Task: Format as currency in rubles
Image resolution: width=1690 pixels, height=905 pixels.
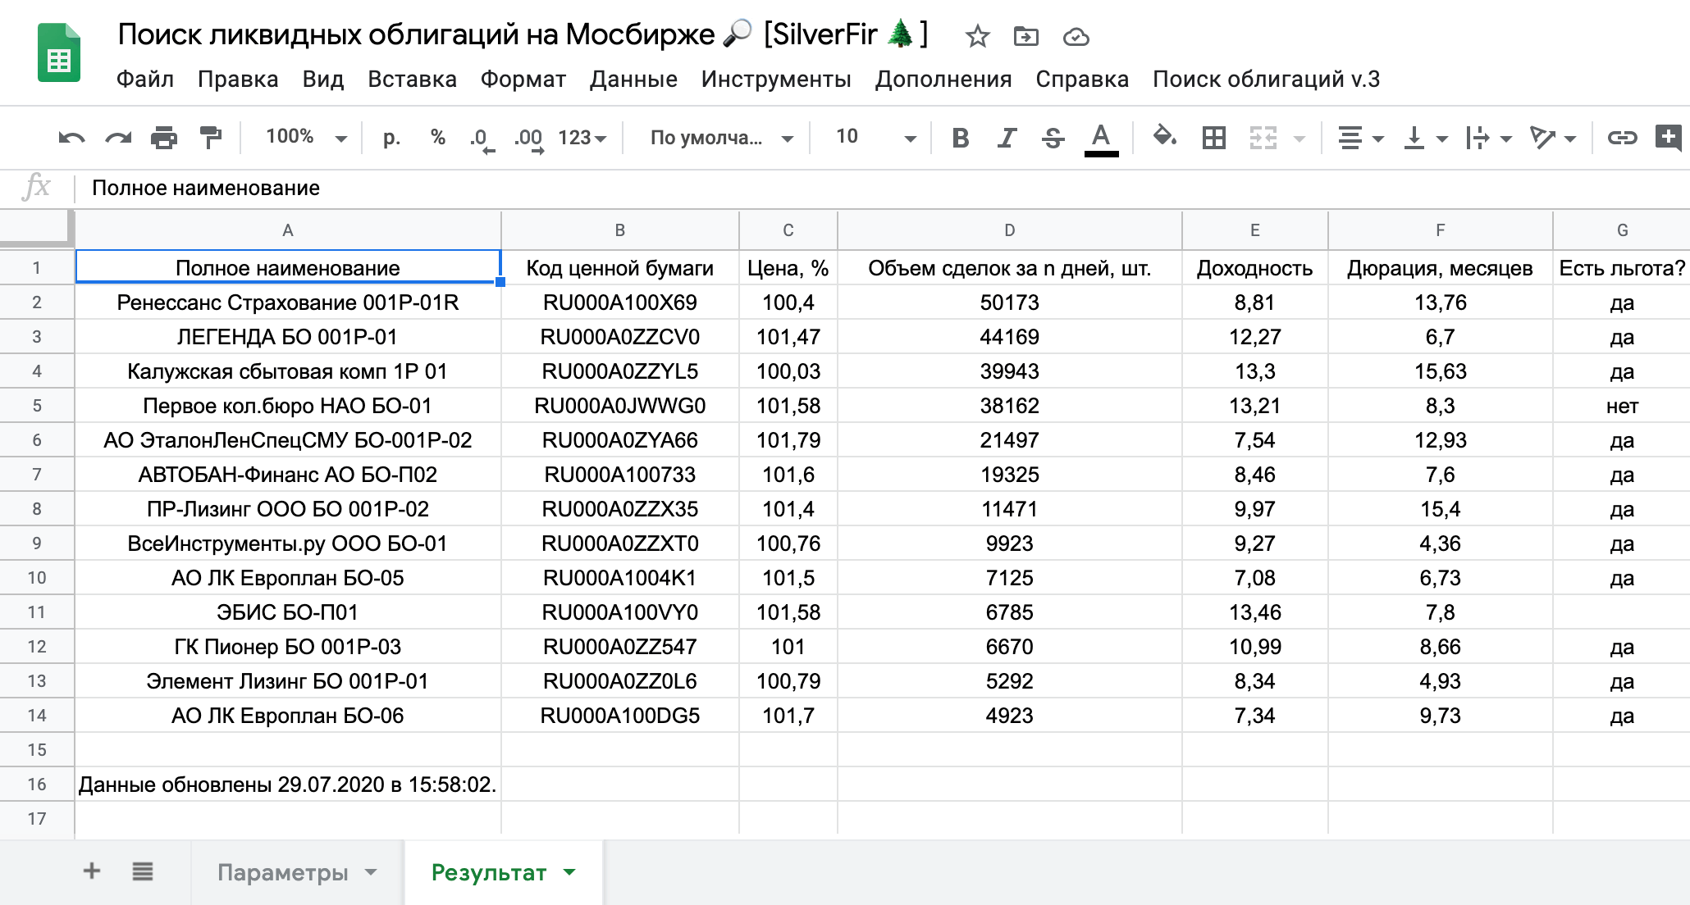Action: coord(392,138)
